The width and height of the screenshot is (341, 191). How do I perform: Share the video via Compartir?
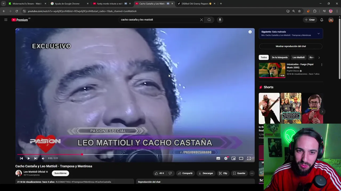coord(185,173)
